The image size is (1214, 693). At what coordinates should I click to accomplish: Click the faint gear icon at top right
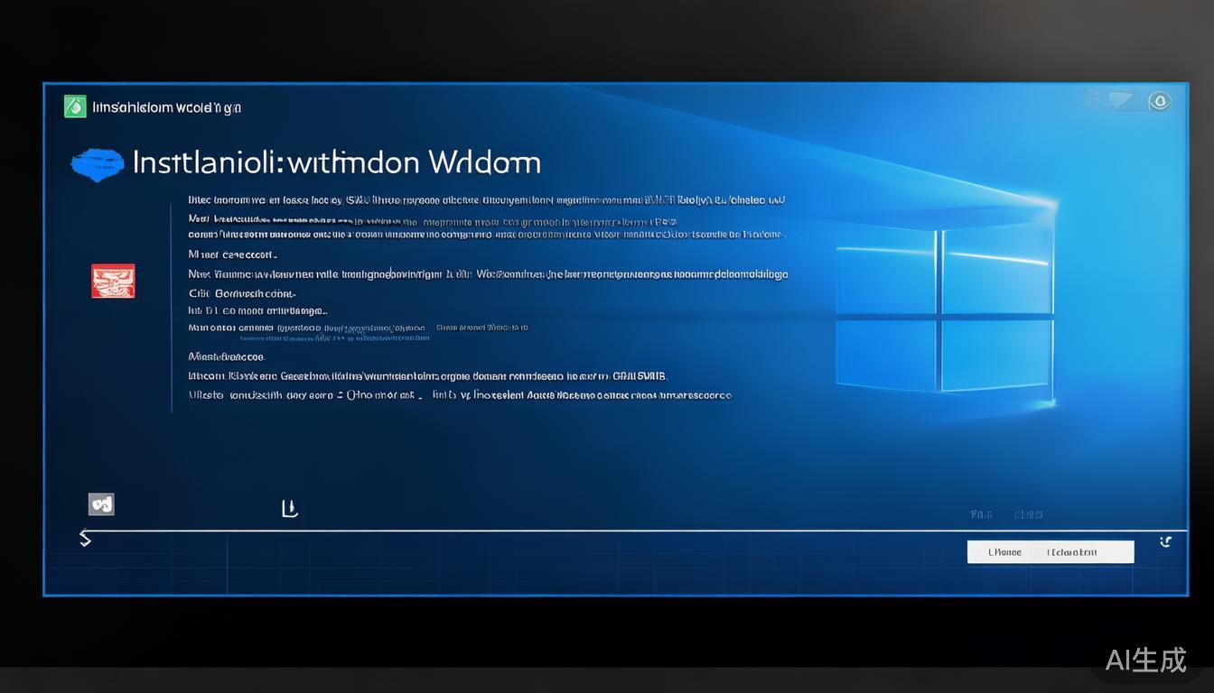(x=1092, y=100)
